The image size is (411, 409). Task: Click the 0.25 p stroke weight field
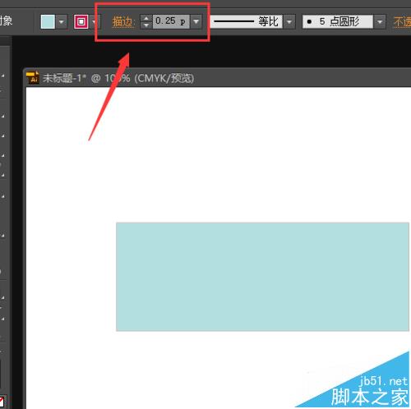pyautogui.click(x=171, y=21)
